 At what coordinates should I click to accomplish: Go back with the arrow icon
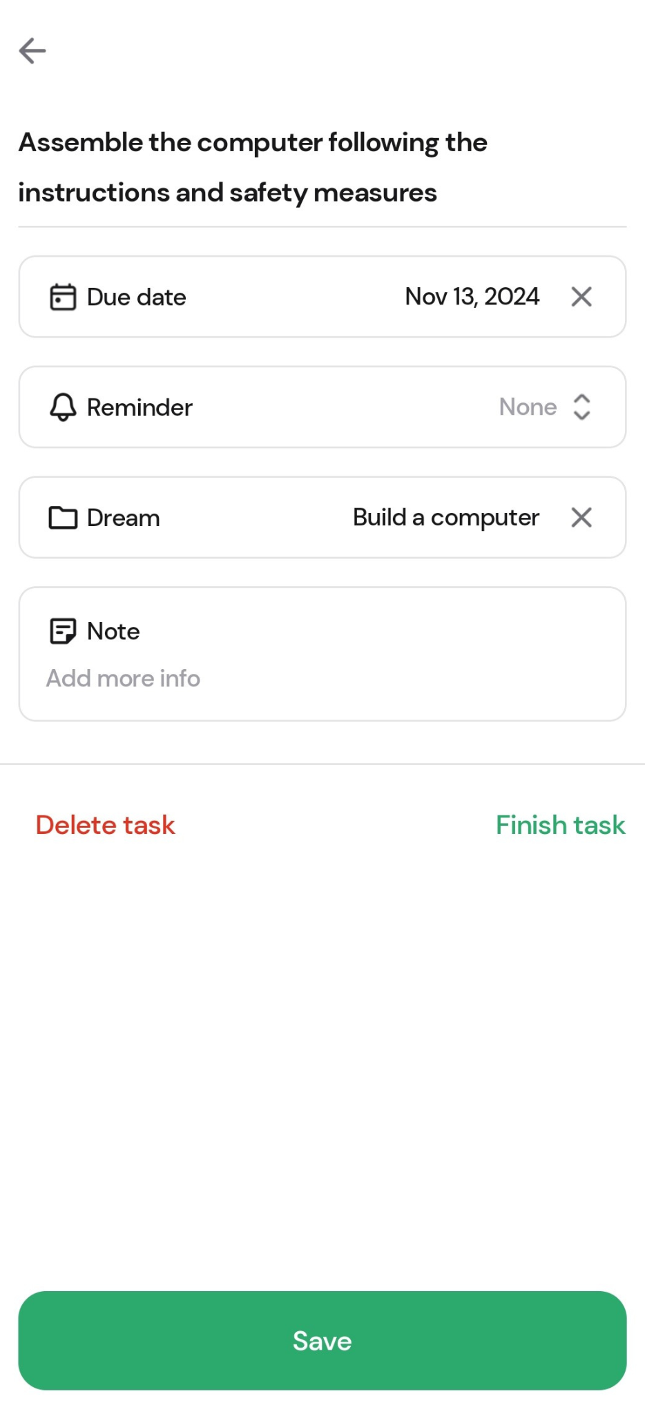(x=32, y=50)
